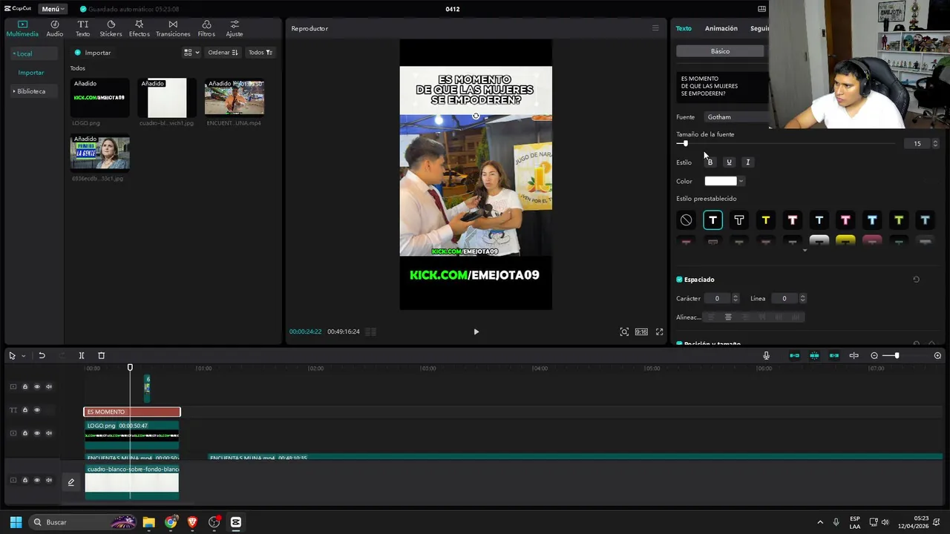The width and height of the screenshot is (950, 534).
Task: Click the font size slider
Action: coord(787,143)
